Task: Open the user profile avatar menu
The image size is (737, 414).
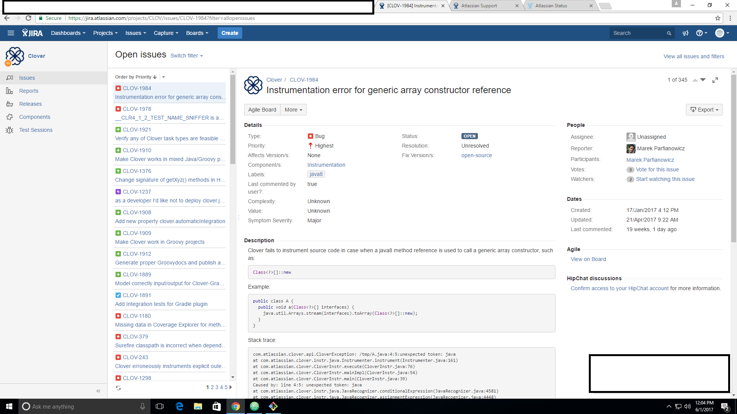Action: pyautogui.click(x=722, y=33)
